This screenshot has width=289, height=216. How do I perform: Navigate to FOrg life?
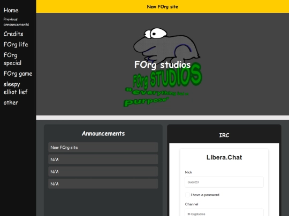coord(16,44)
